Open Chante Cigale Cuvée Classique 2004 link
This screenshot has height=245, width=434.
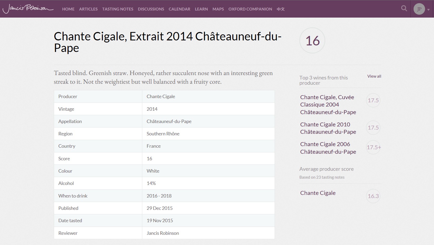click(x=328, y=104)
